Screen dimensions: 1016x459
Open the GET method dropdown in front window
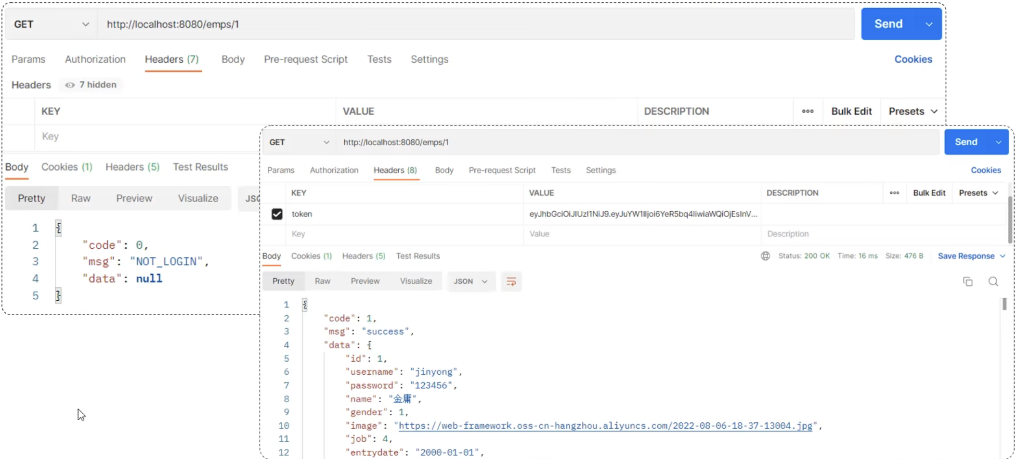299,142
